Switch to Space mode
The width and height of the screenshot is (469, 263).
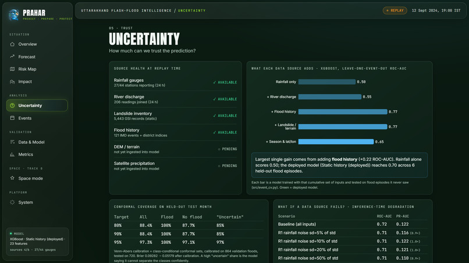tap(37, 178)
